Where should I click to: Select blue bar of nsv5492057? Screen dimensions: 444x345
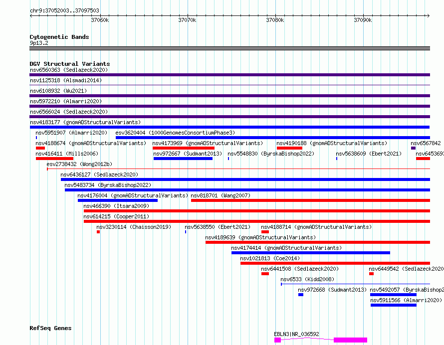point(393,295)
